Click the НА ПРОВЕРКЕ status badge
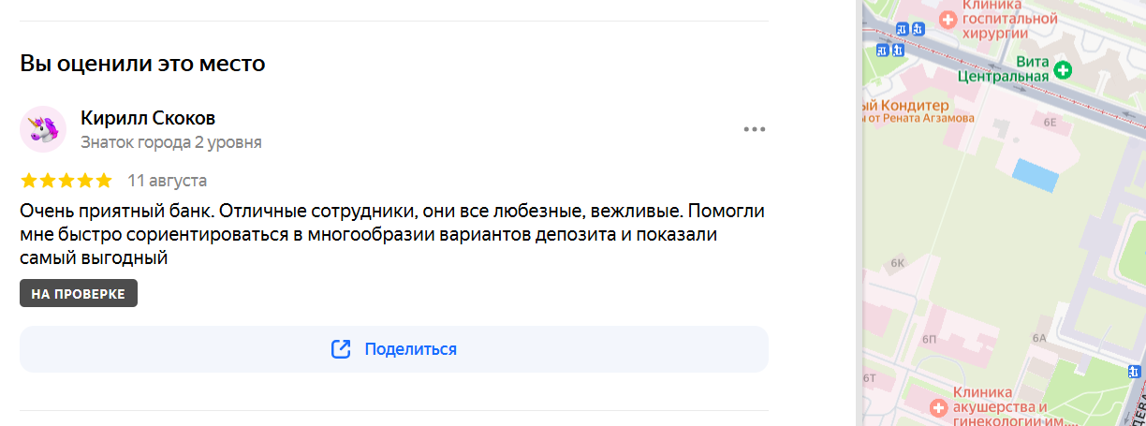 (79, 293)
